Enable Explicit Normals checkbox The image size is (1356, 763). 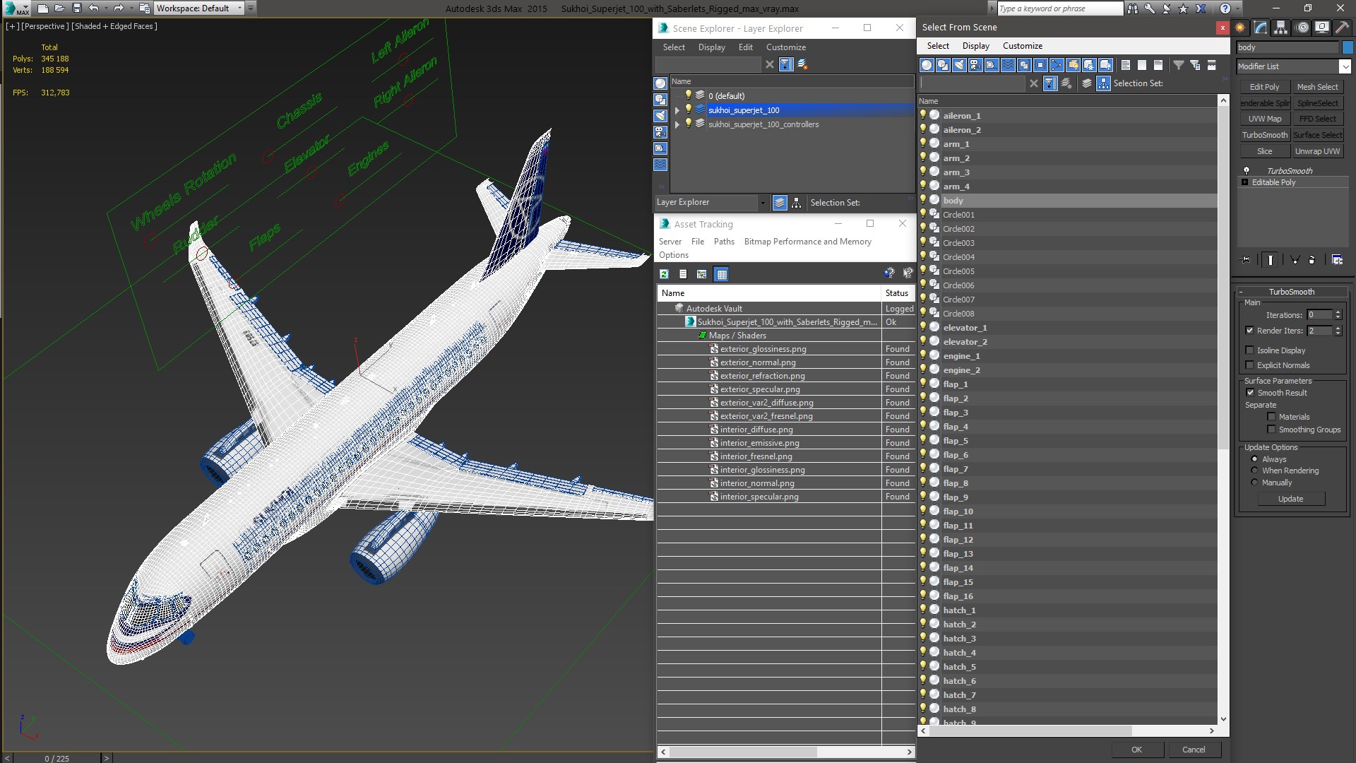coord(1249,365)
